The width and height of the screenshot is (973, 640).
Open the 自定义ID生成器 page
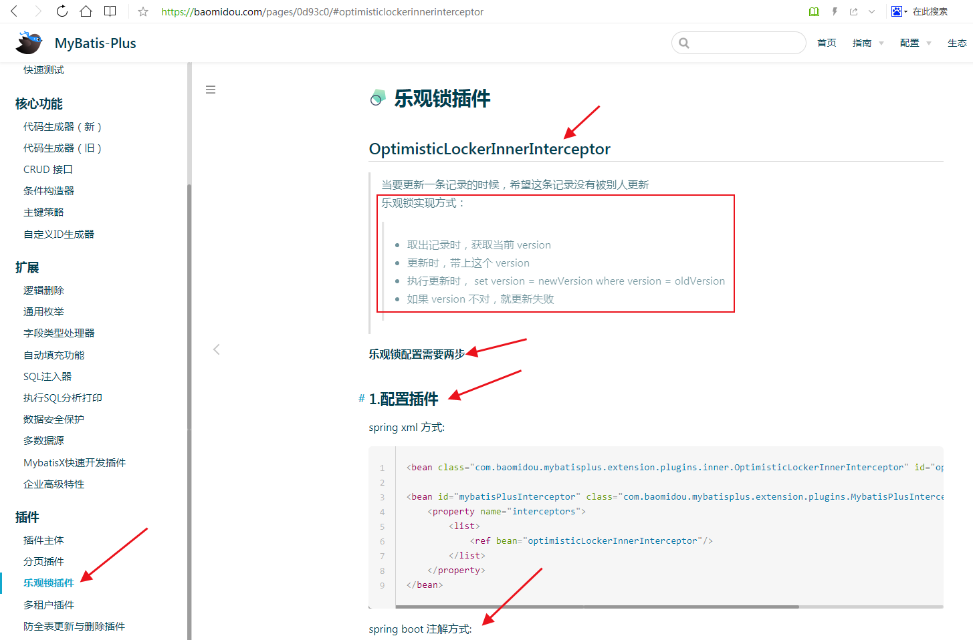click(59, 234)
